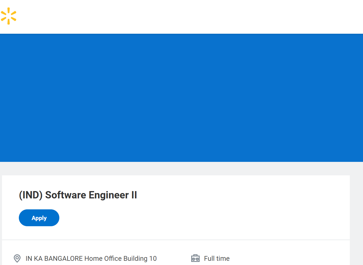The width and height of the screenshot is (363, 265).
Task: Click the Apply button
Action: tap(39, 218)
